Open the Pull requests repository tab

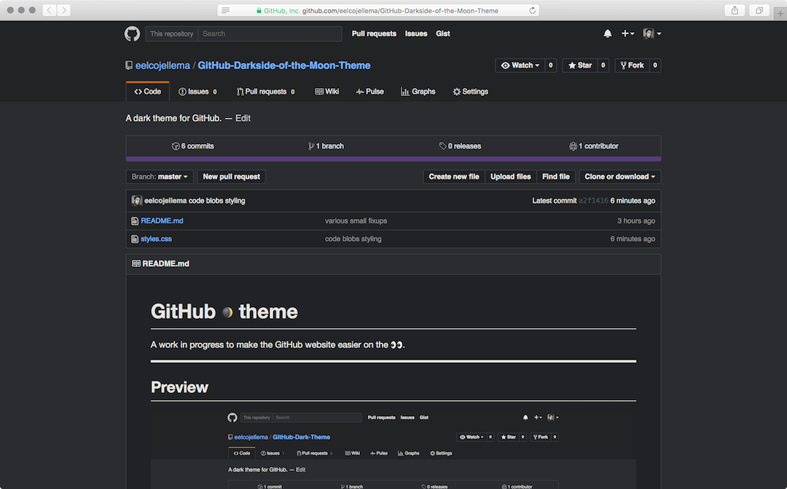266,92
